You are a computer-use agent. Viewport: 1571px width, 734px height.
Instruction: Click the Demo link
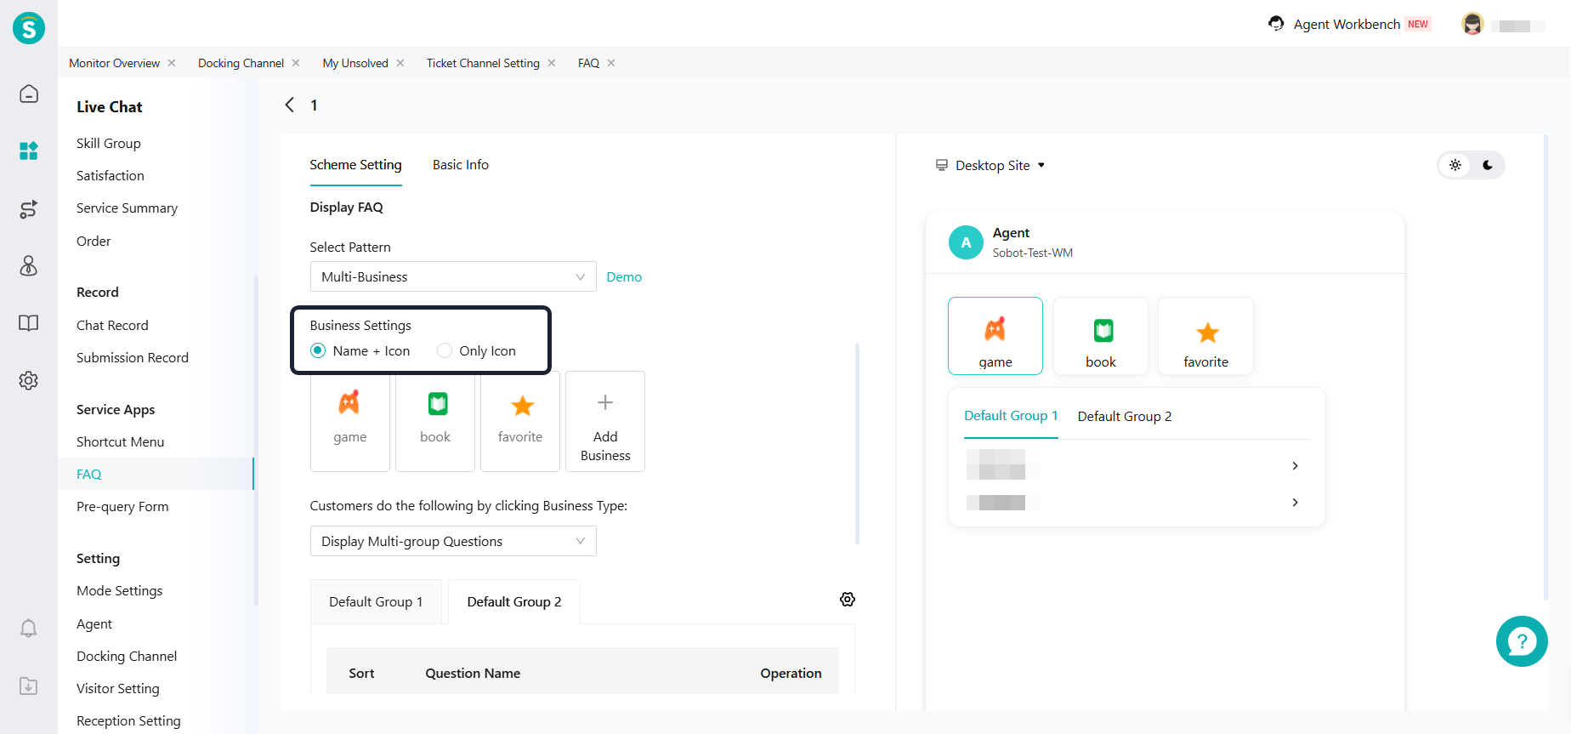pyautogui.click(x=623, y=277)
